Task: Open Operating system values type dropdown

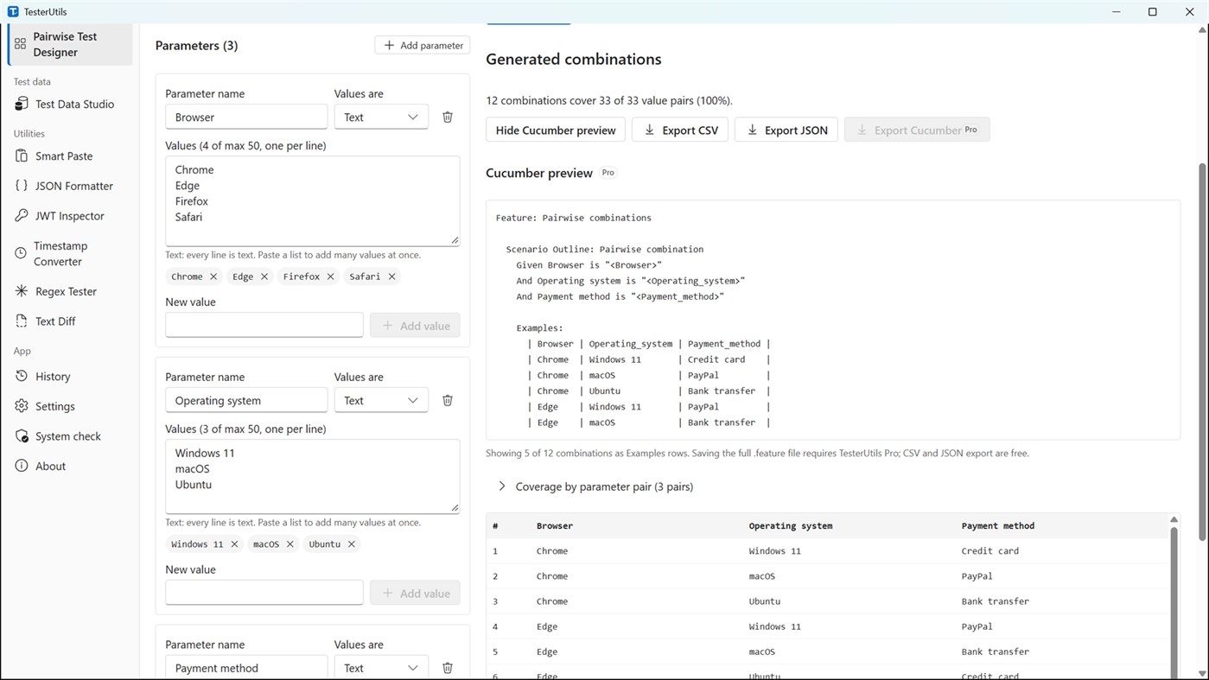Action: pos(381,400)
